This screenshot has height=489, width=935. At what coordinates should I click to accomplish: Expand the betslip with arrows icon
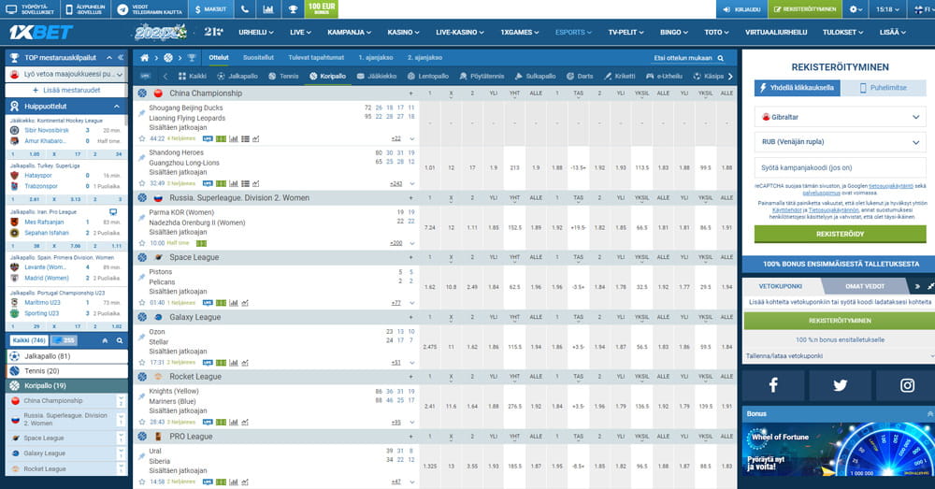pos(931,286)
